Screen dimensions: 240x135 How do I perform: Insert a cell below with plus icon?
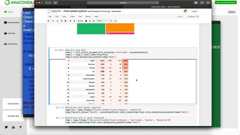(53, 21)
